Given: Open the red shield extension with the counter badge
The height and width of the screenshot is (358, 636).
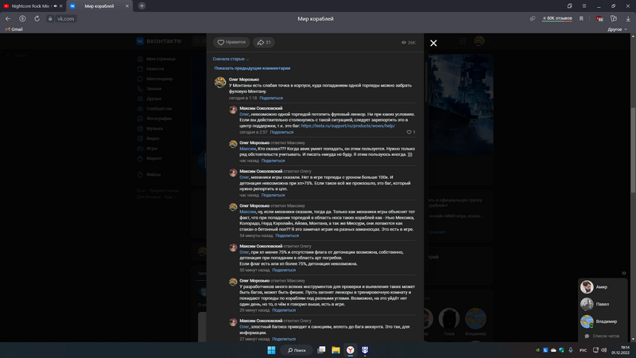Looking at the screenshot, I should [x=599, y=18].
